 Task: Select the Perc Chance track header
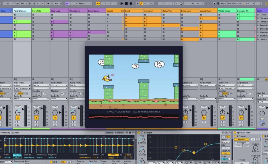coord(22,11)
